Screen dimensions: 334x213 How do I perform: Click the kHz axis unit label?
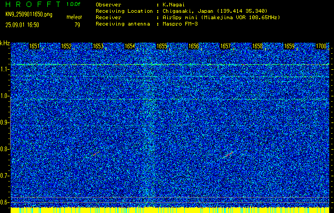(x=5, y=43)
